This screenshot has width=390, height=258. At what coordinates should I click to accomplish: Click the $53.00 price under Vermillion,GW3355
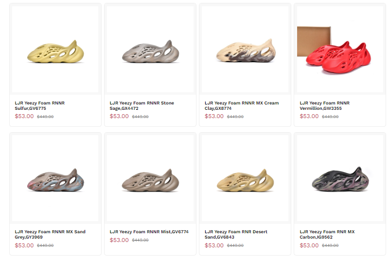click(x=309, y=117)
